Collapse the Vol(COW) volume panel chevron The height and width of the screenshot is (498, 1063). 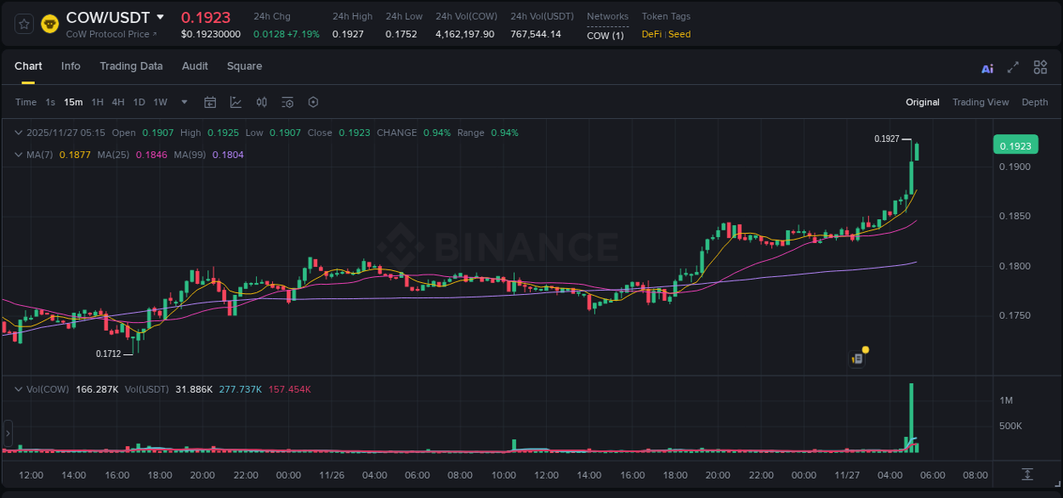coord(18,388)
